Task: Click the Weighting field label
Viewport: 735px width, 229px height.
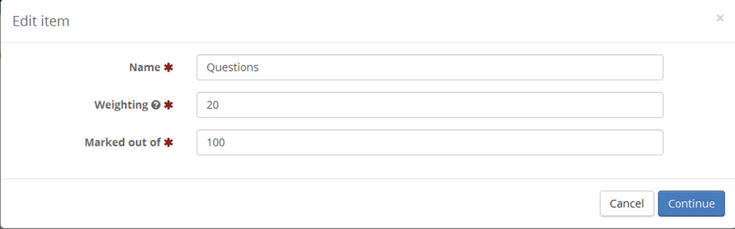Action: pyautogui.click(x=121, y=105)
